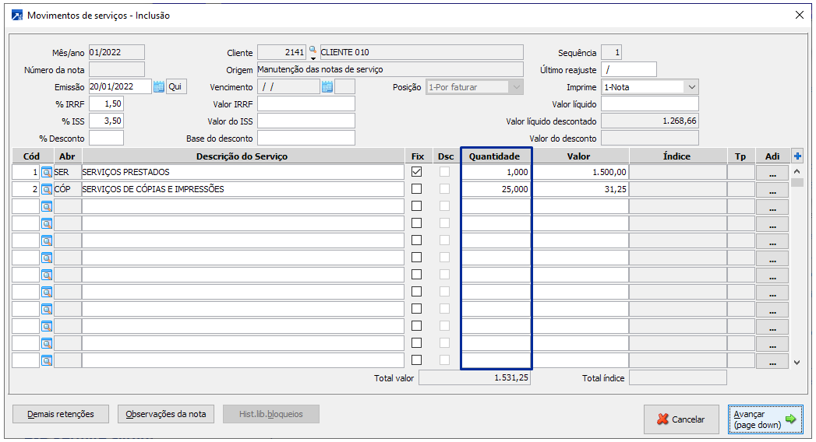Toggle Dsc checkbox in CÓP row
816x442 pixels.
coord(444,189)
